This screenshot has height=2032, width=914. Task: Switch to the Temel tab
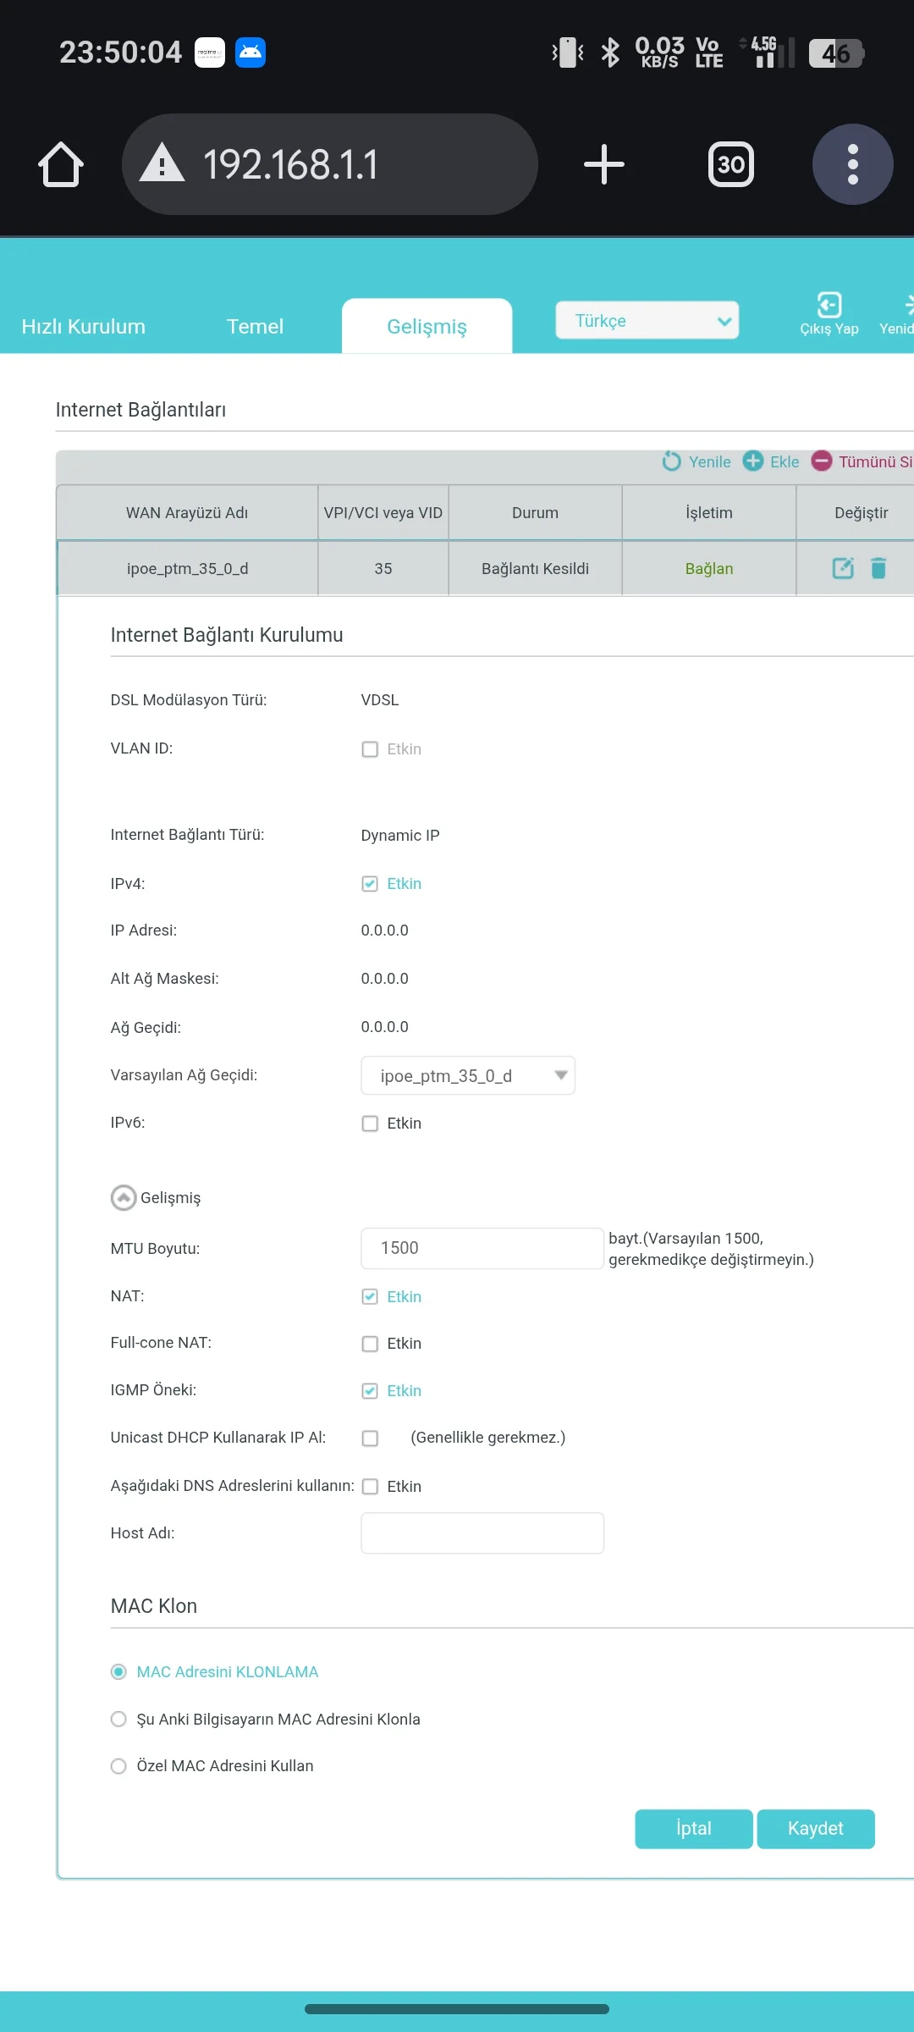point(255,327)
